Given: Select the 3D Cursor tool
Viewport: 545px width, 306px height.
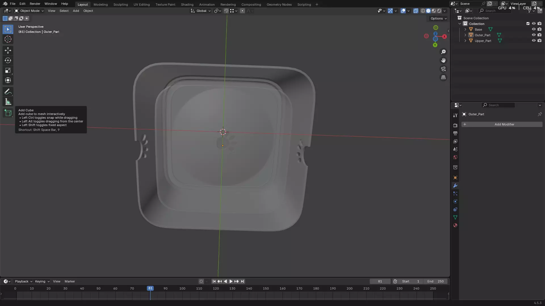Looking at the screenshot, I should point(8,39).
